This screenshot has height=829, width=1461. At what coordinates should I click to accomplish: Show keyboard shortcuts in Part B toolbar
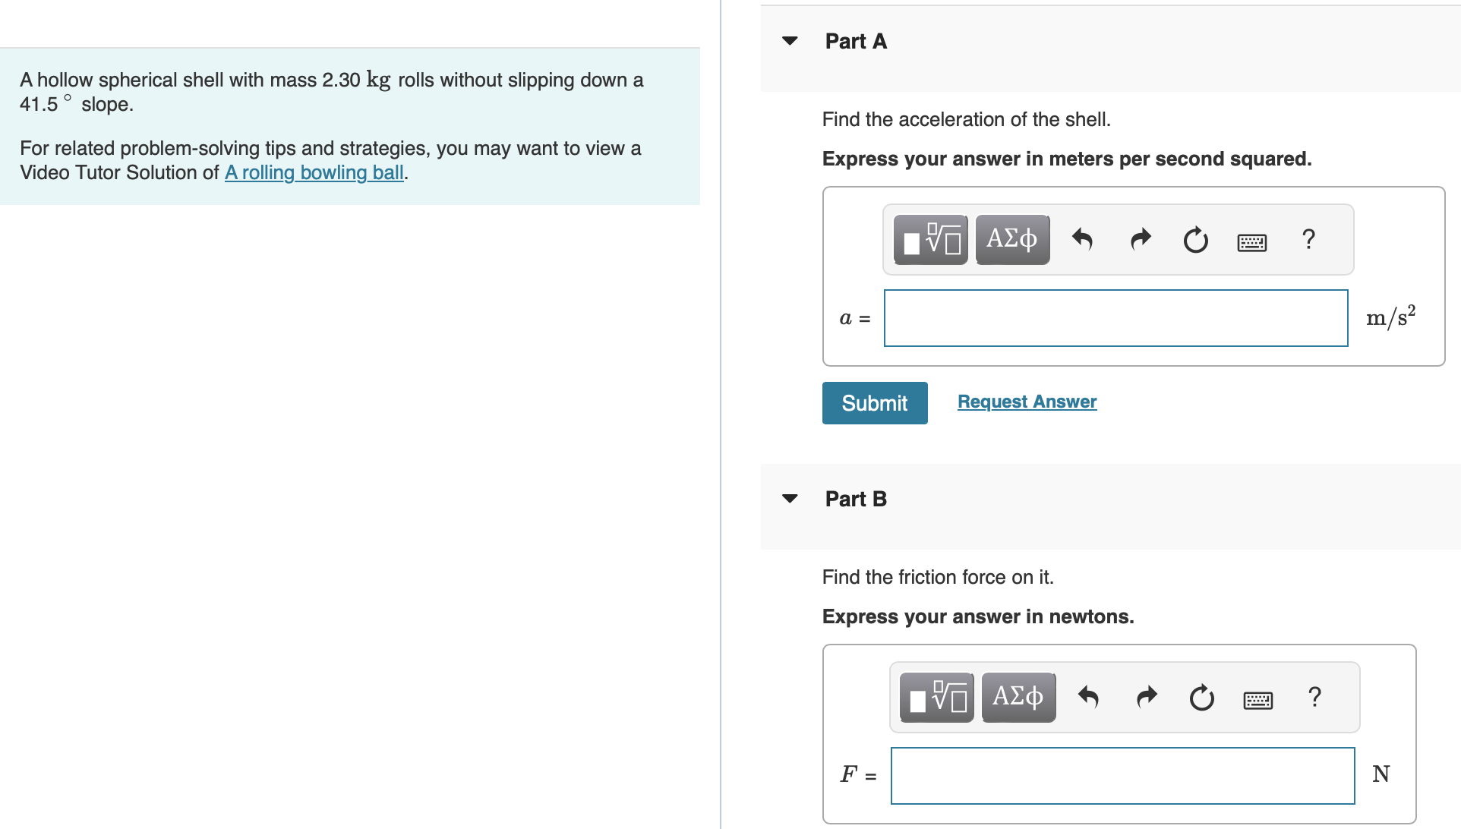[1257, 700]
